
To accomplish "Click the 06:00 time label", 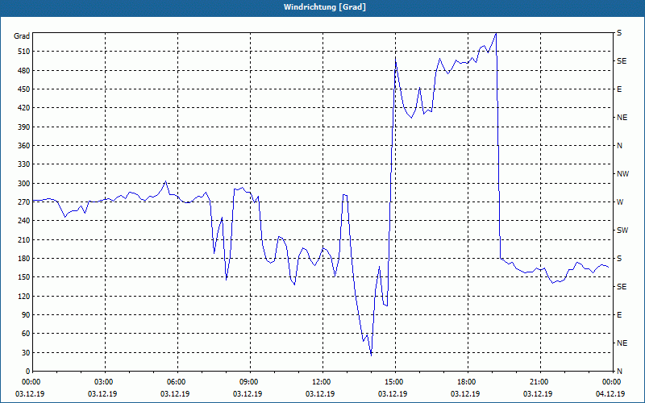I will tap(177, 382).
